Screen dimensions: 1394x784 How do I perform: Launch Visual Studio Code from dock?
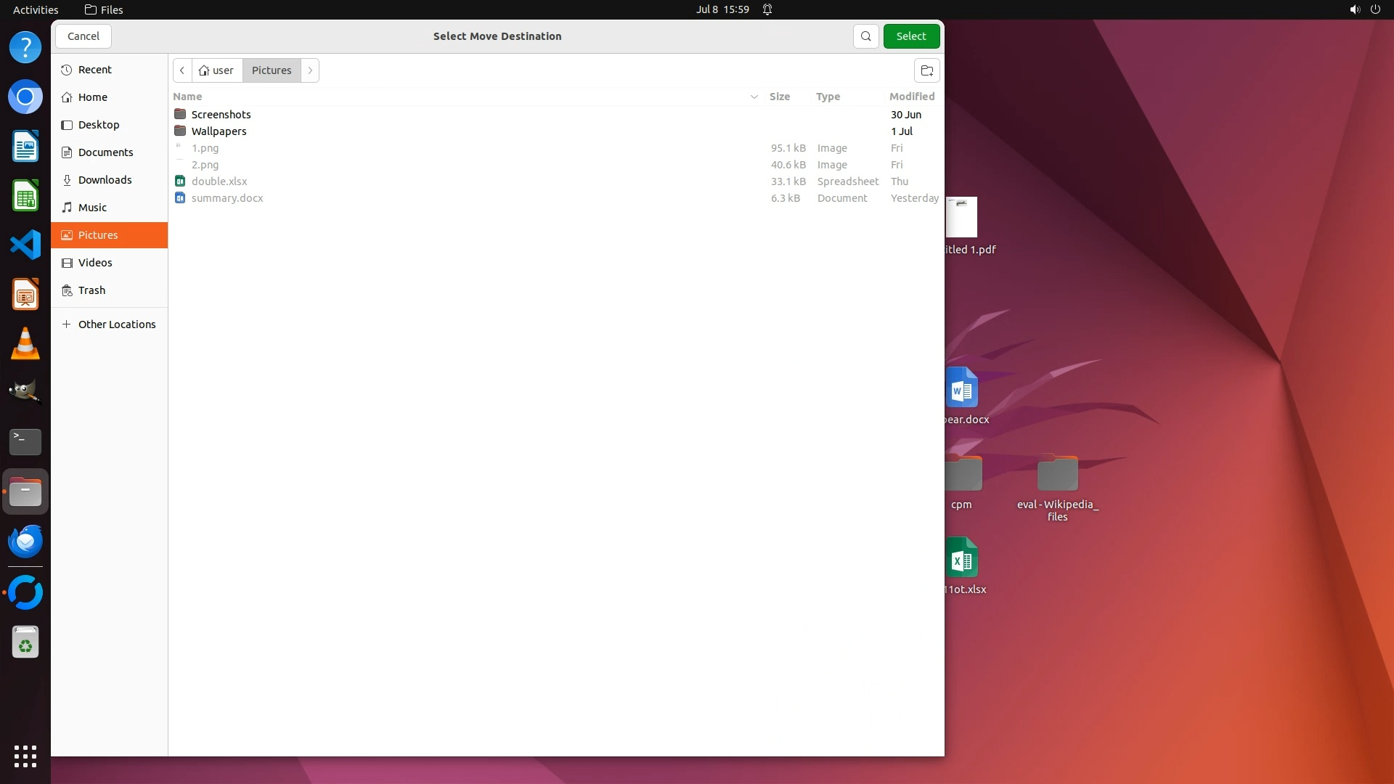tap(25, 245)
